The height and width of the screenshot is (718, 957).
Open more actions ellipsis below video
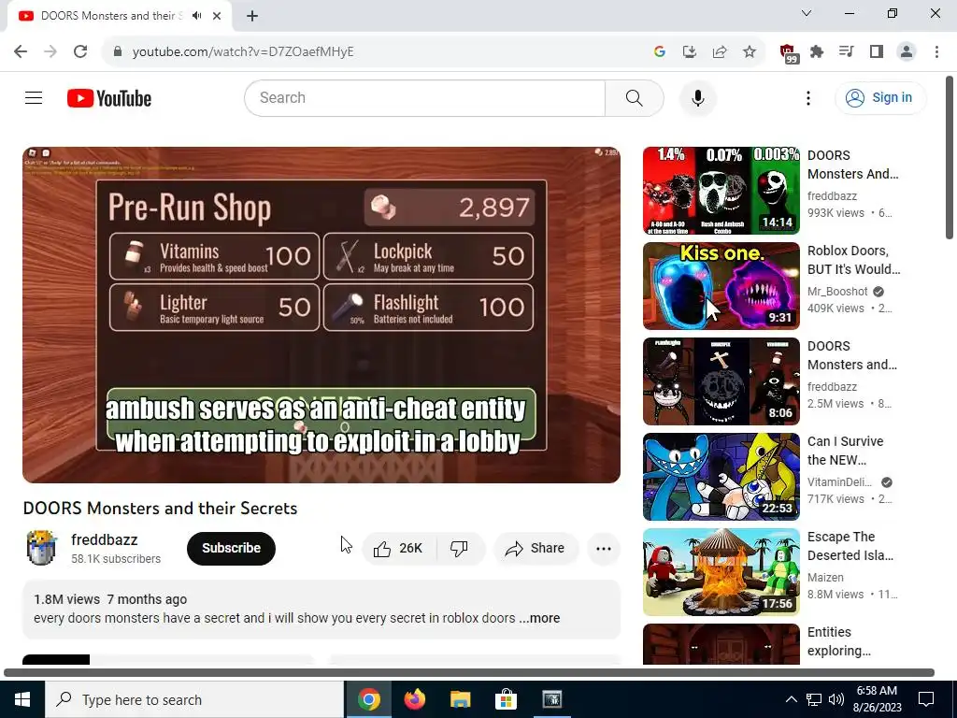click(603, 548)
